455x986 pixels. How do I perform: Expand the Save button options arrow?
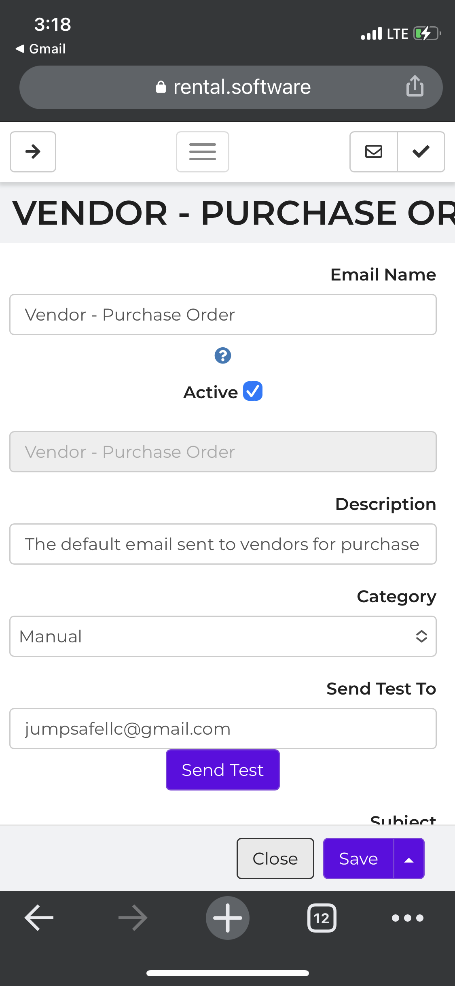(x=409, y=858)
